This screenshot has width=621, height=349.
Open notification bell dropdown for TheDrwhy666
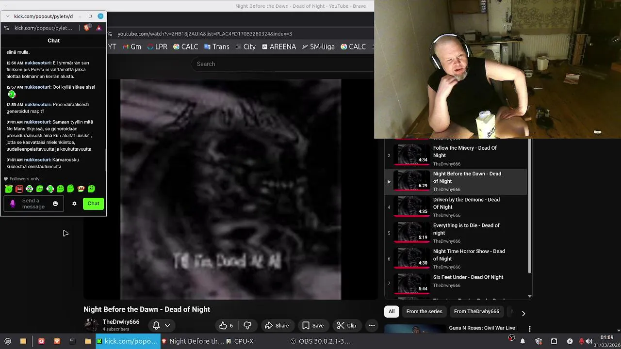pos(162,326)
